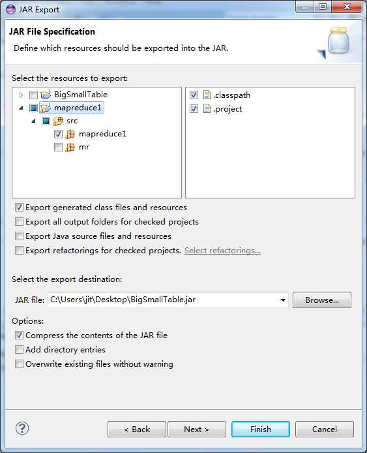Enable Export Java source files and resources
367x453 pixels.
point(19,236)
